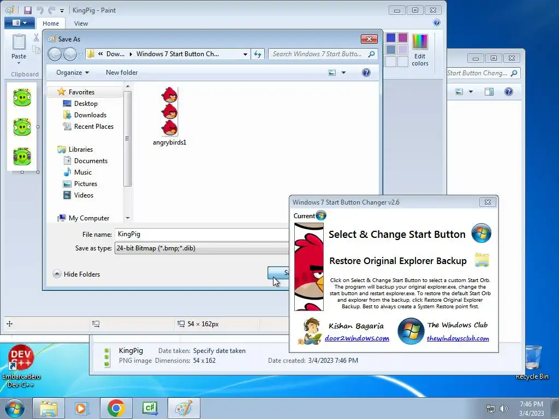Click the File name field containing KingPig
This screenshot has height=419, width=559.
201,234
